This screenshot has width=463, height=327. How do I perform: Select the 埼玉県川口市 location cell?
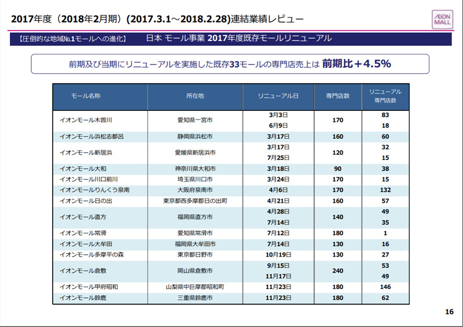(195, 179)
